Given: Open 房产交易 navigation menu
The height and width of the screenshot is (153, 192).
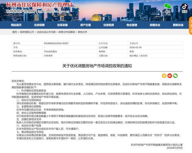Looking at the screenshot, I should [x=85, y=25].
